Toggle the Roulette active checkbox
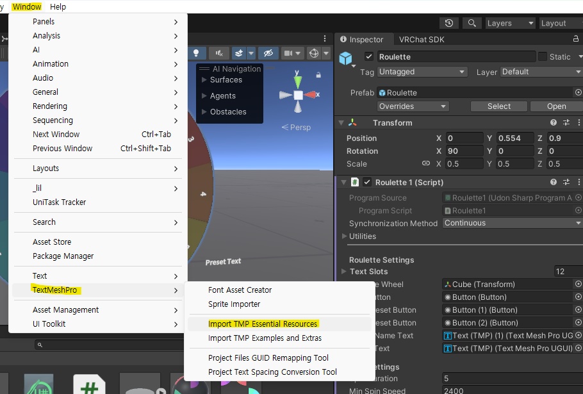583x394 pixels. (x=368, y=56)
